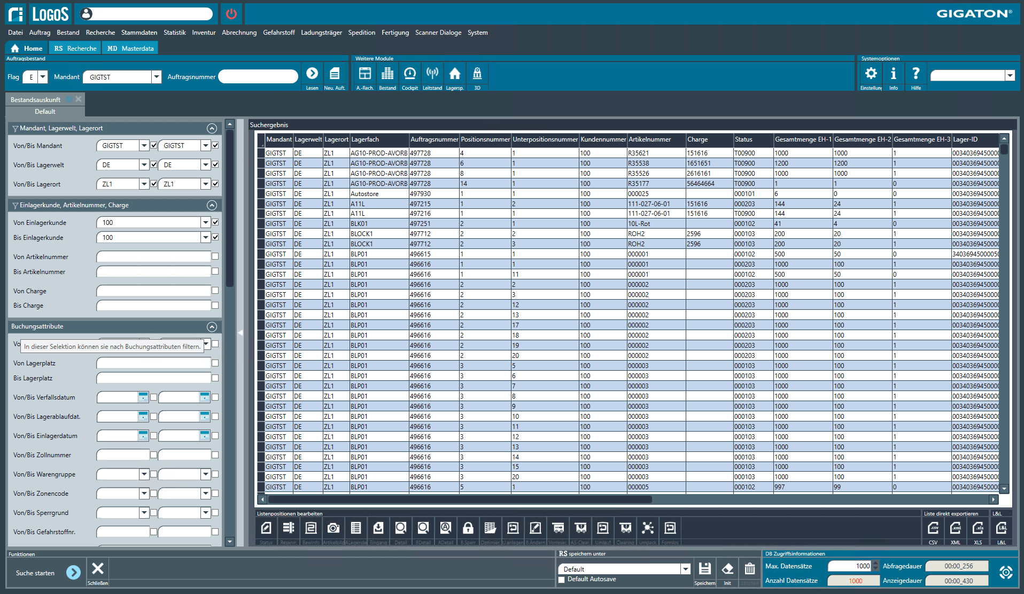The height and width of the screenshot is (594, 1024).
Task: Toggle Bis Lagerplatz checkbox
Action: [x=215, y=378]
